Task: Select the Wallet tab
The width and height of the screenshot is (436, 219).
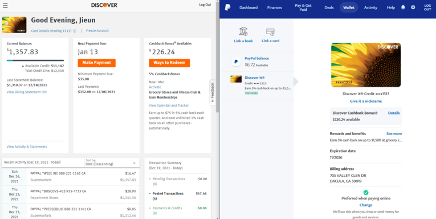Action: click(x=349, y=7)
